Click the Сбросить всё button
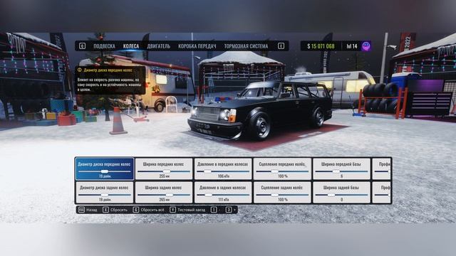This screenshot has width=456, height=256. pos(152,210)
